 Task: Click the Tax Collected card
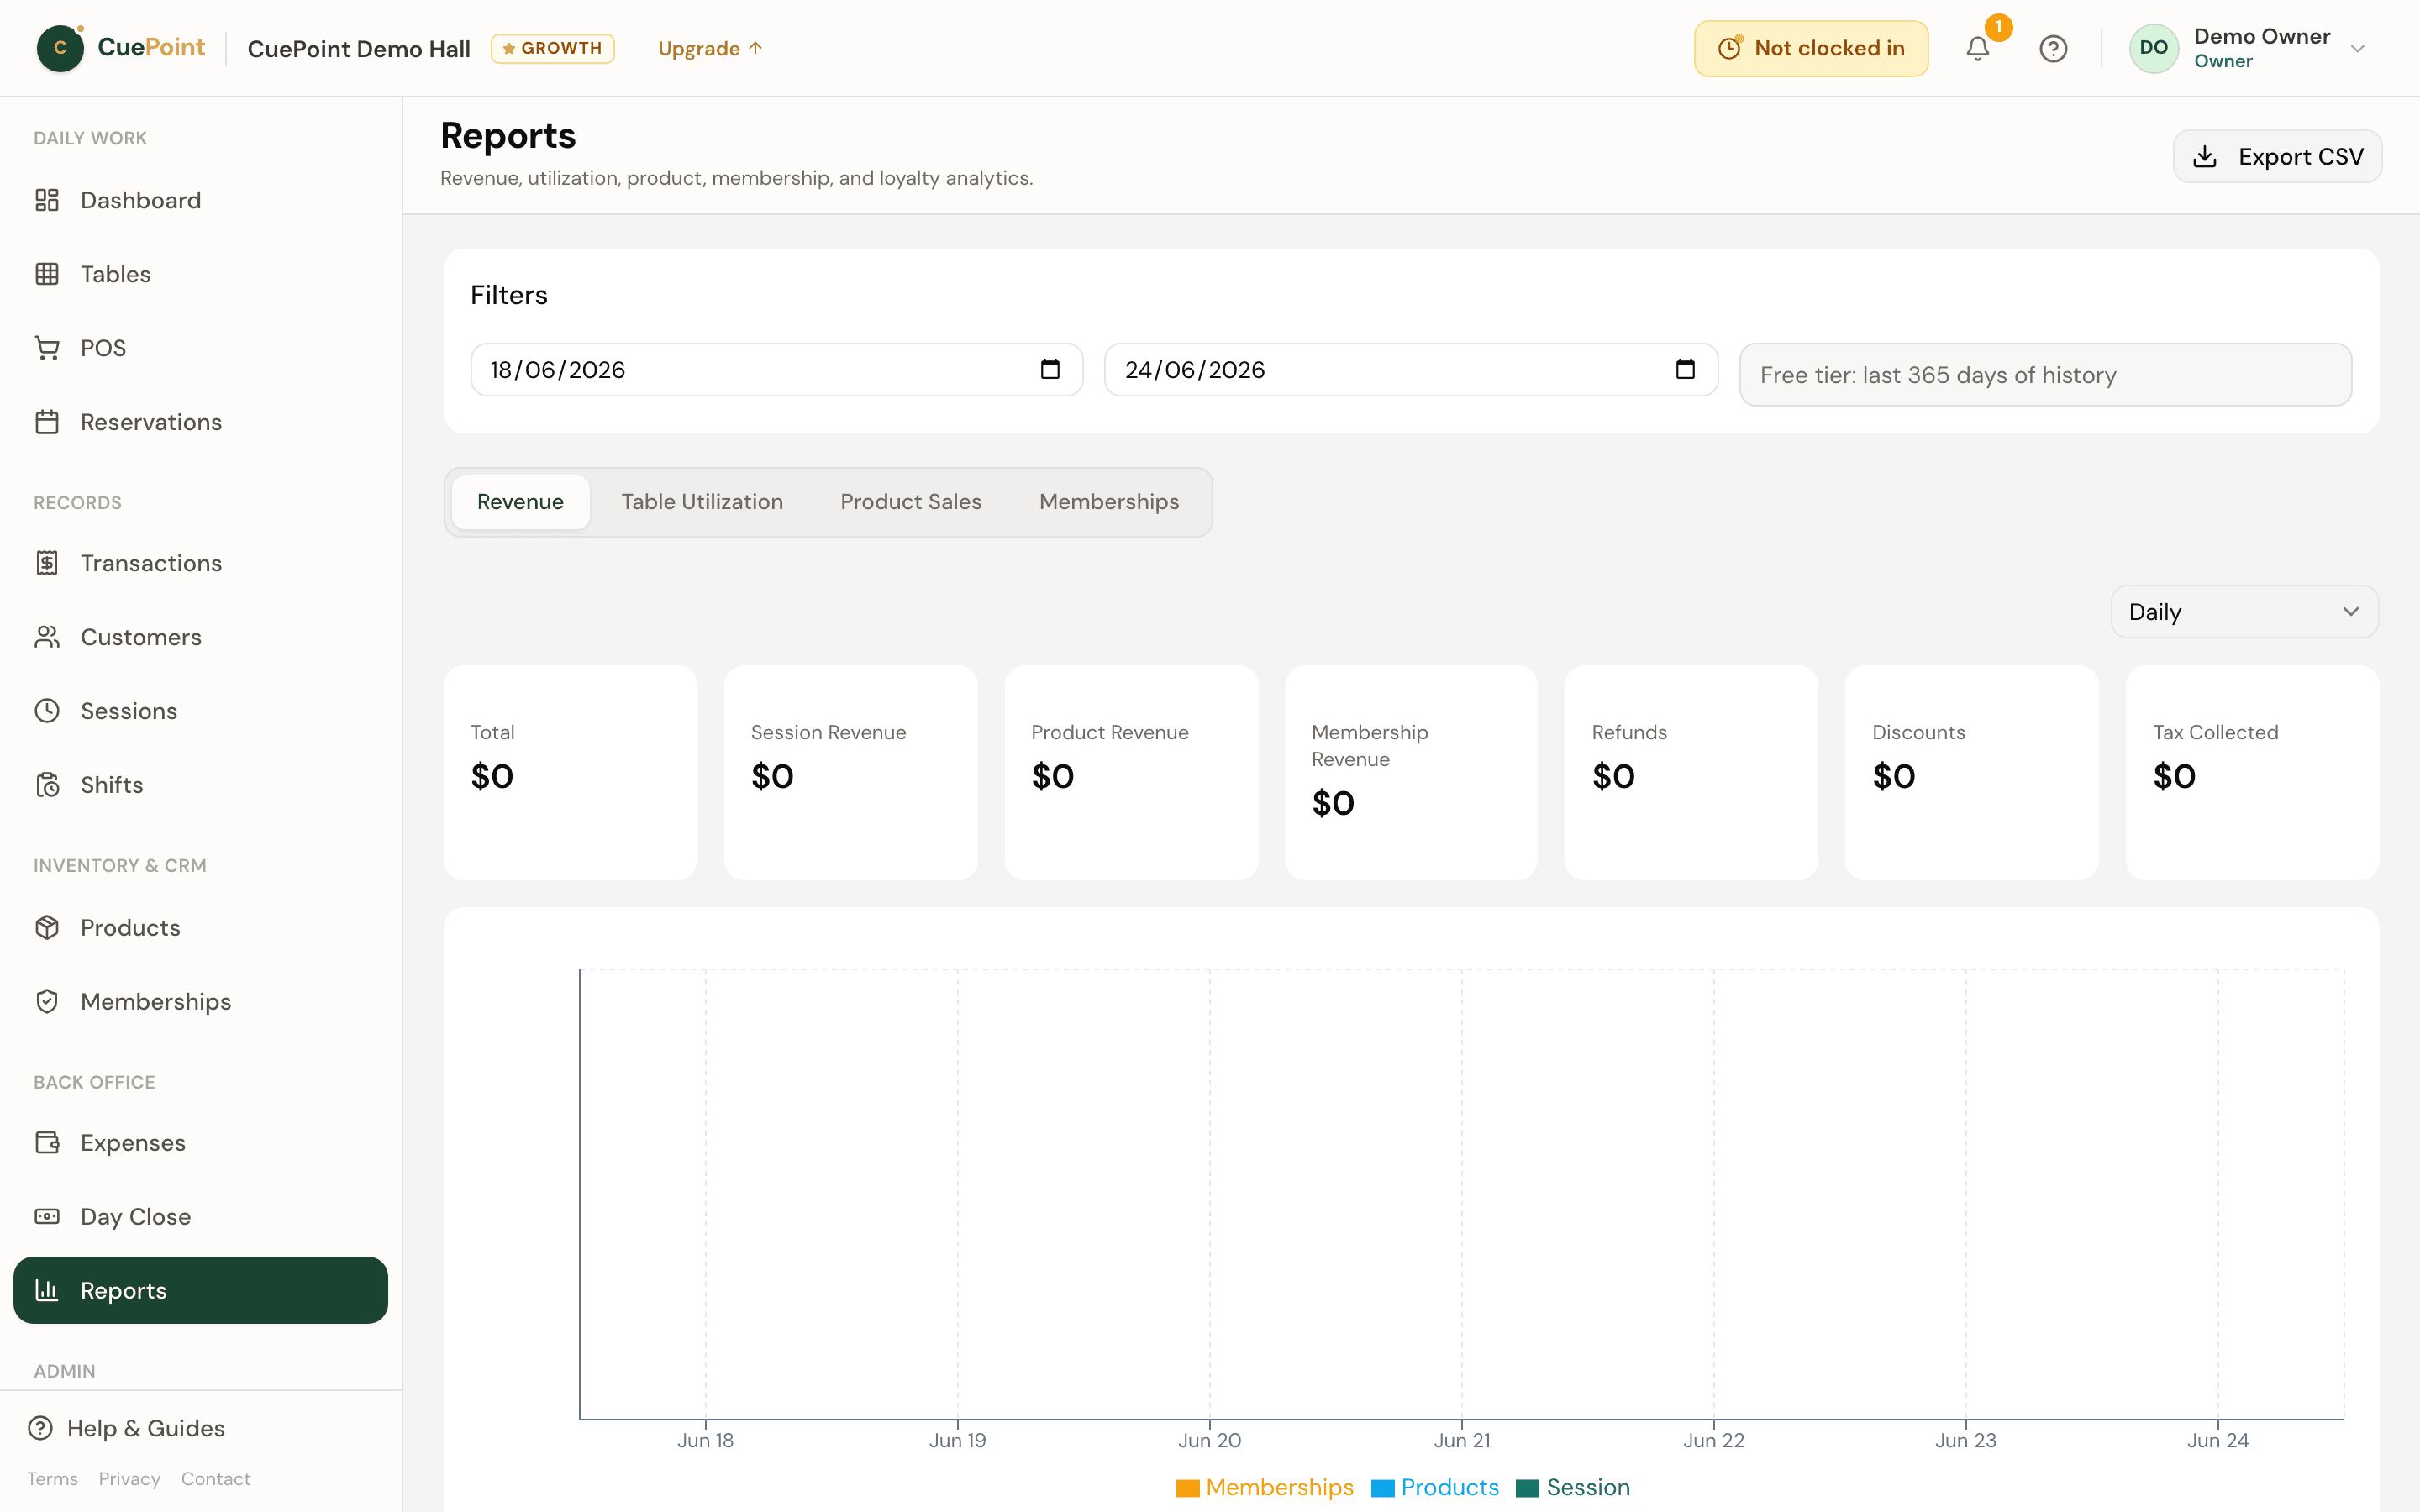pos(2252,773)
